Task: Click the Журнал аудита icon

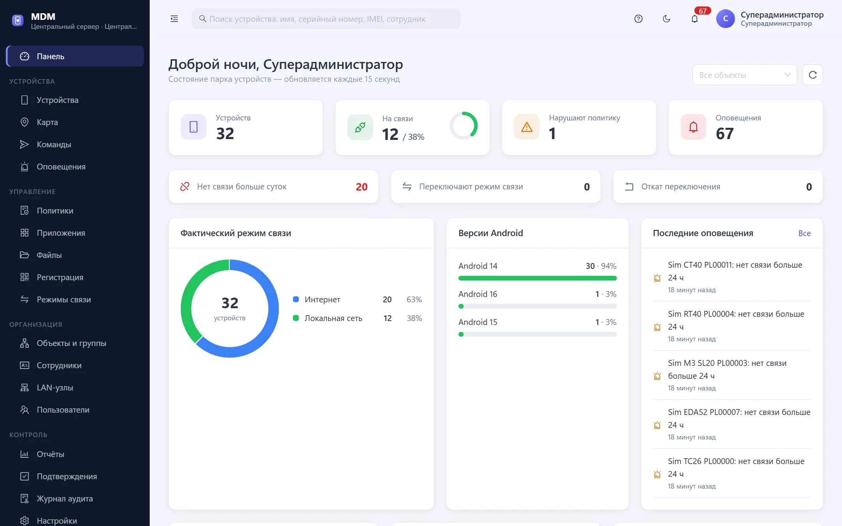Action: [x=25, y=499]
